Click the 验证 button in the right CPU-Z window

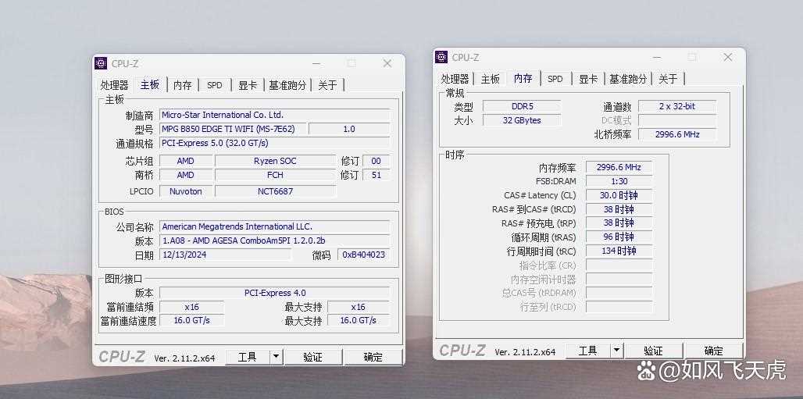[654, 351]
